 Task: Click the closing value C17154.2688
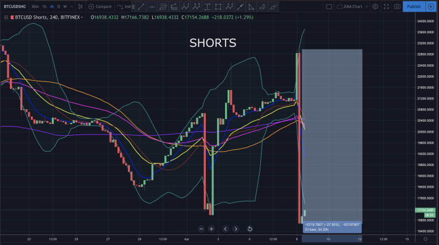tap(195, 17)
